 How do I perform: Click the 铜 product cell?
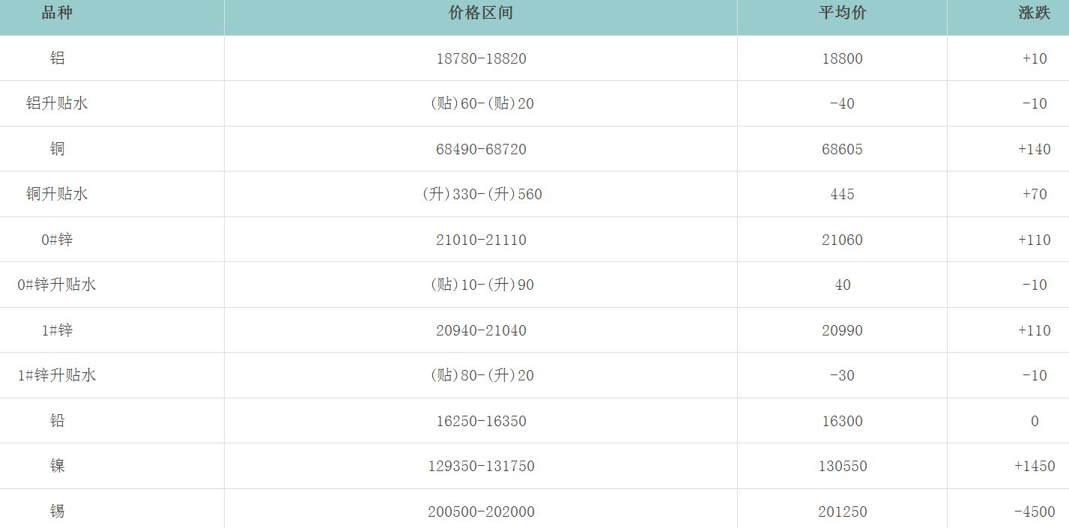[58, 149]
